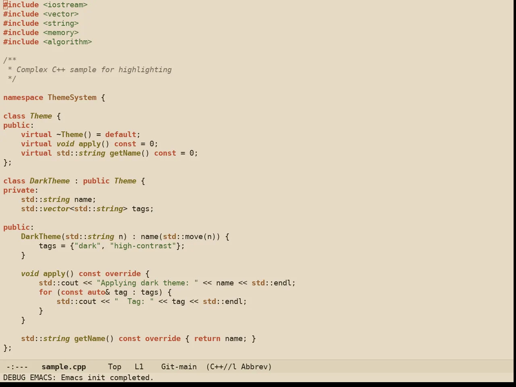Click the 'for (const auto& tag : tags) {' line
The height and width of the screenshot is (387, 516).
[105, 292]
